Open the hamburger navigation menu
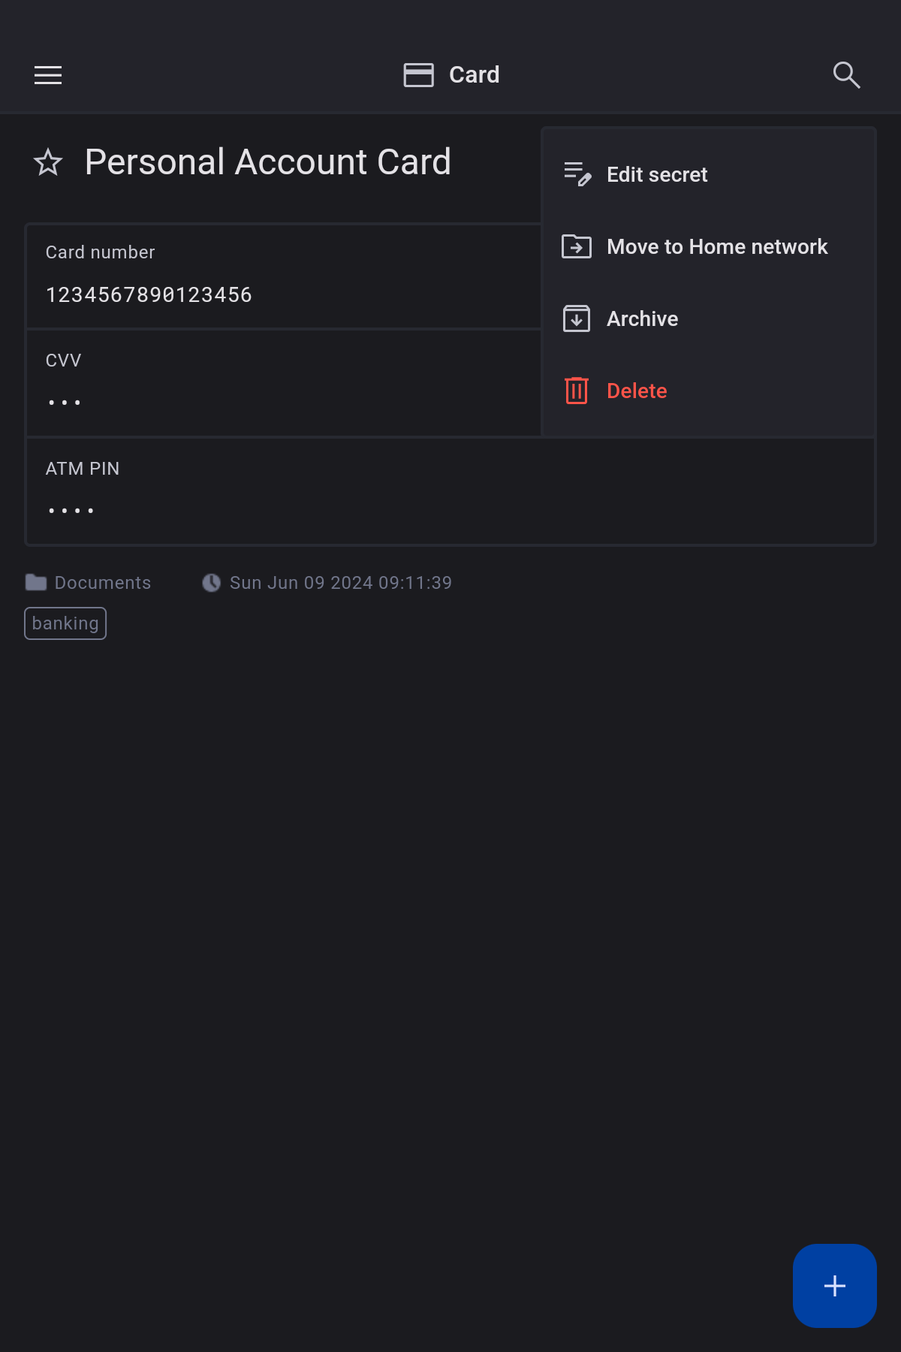This screenshot has height=1352, width=901. click(48, 75)
